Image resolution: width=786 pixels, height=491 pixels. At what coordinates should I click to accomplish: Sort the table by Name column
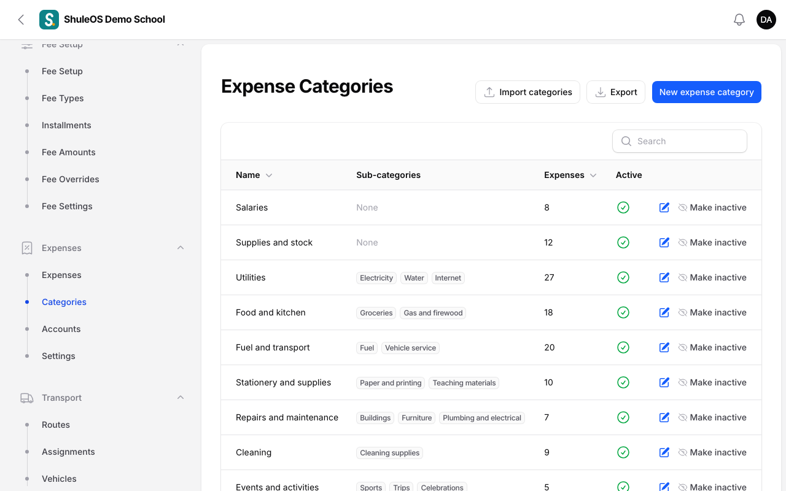(254, 175)
